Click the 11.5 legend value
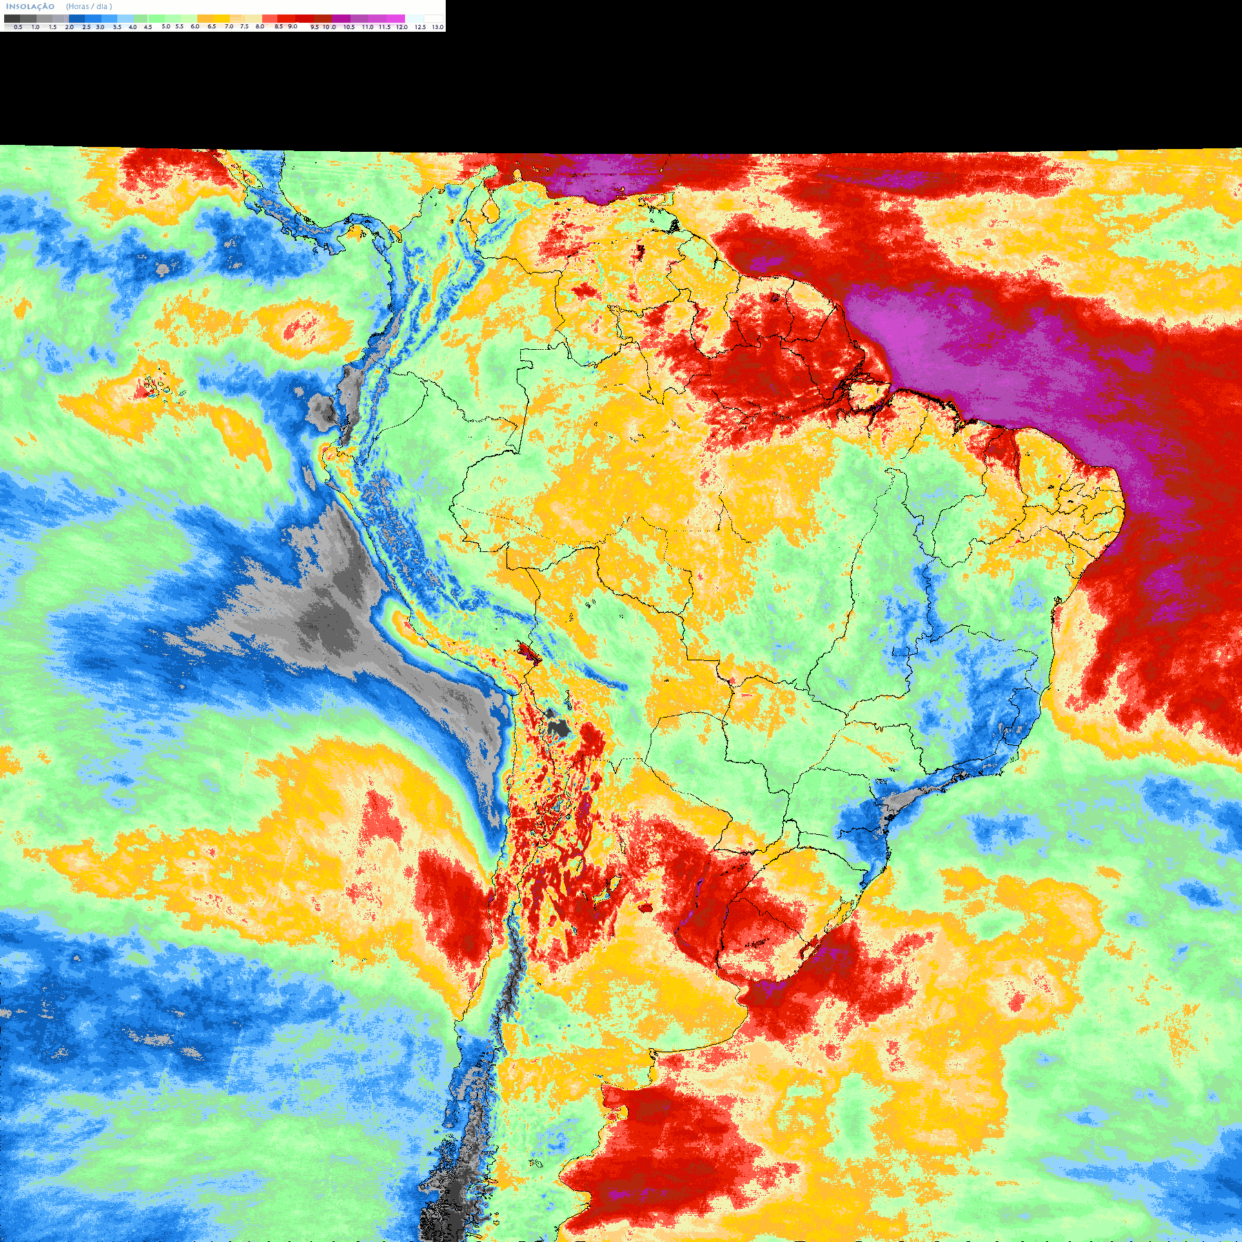Viewport: 1242px width, 1242px height. [x=384, y=27]
